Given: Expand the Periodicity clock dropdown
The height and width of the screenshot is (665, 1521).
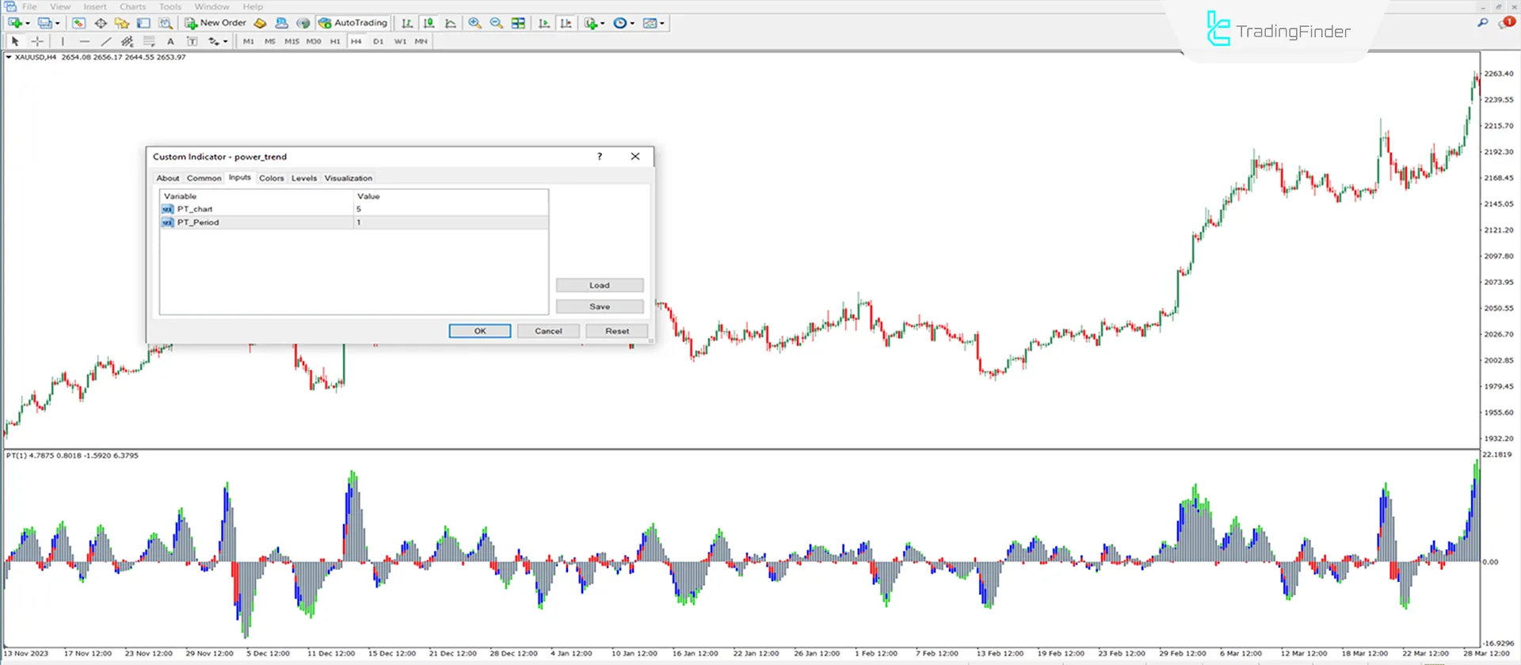Looking at the screenshot, I should pos(632,23).
